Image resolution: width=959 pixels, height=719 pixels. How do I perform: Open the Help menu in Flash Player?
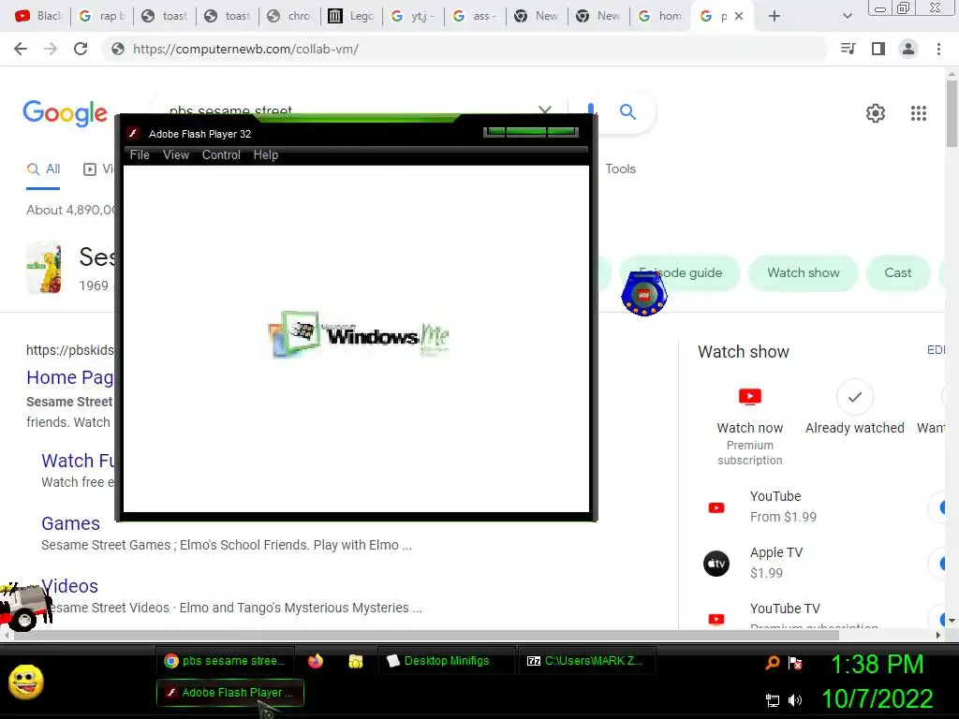pyautogui.click(x=265, y=154)
